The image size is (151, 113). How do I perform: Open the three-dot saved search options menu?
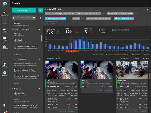coord(41,18)
